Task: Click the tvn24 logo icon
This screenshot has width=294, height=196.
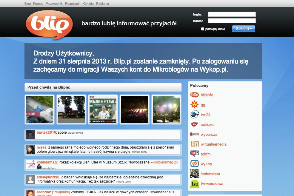Action: (x=194, y=115)
